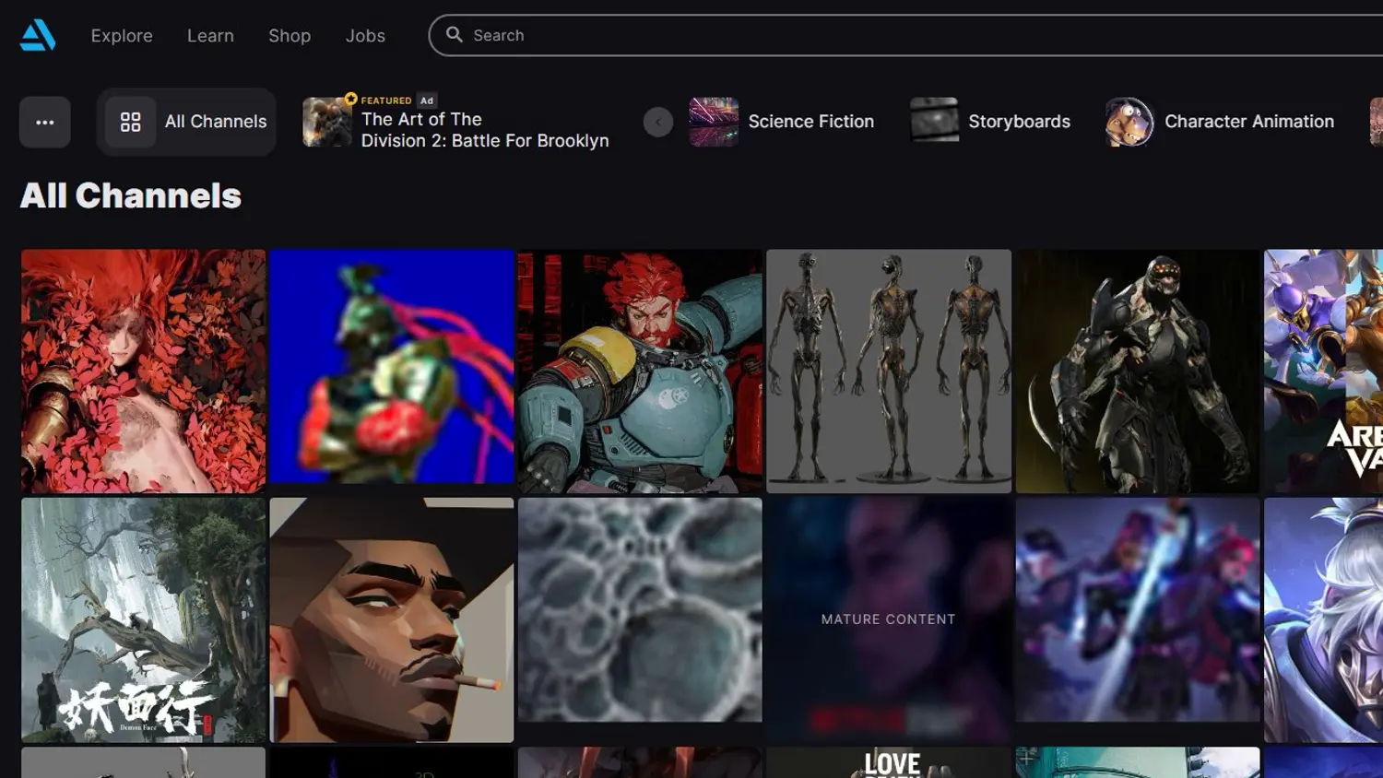Open the white-haired armored character artwork
The height and width of the screenshot is (778, 1383).
pos(1324,620)
